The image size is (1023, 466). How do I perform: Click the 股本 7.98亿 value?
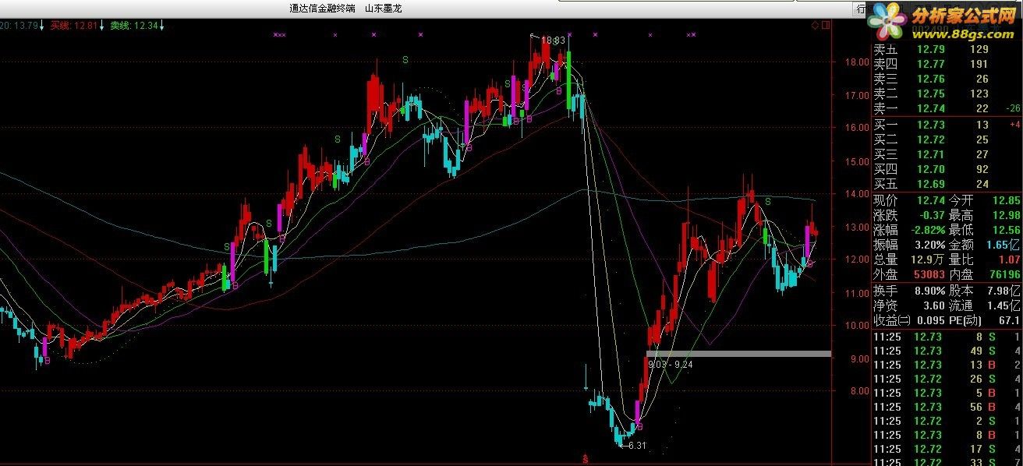[1004, 289]
